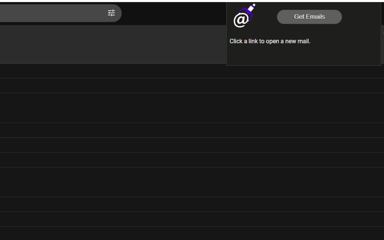Click blank popup space right of Get Emails
Screen dimensions: 384x240
[361, 17]
